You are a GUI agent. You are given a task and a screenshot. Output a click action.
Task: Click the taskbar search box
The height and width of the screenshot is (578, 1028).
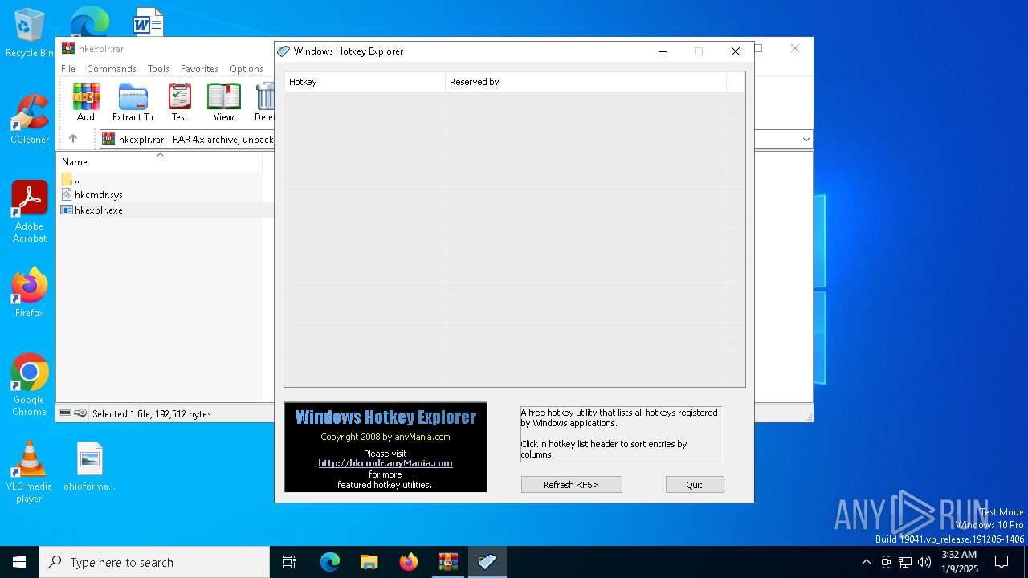(x=154, y=562)
